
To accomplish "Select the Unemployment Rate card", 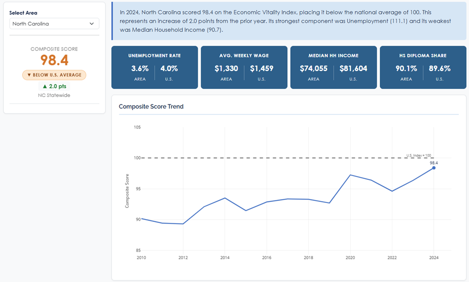I will (x=154, y=67).
